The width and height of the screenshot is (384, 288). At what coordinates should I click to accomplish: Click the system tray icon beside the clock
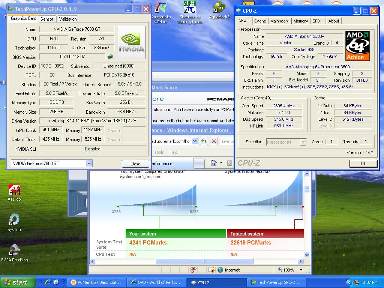click(356, 282)
